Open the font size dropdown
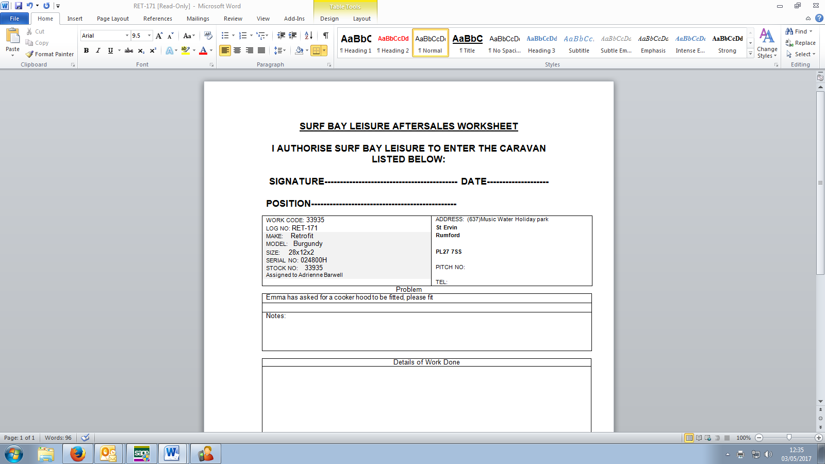This screenshot has width=825, height=464. 150,36
